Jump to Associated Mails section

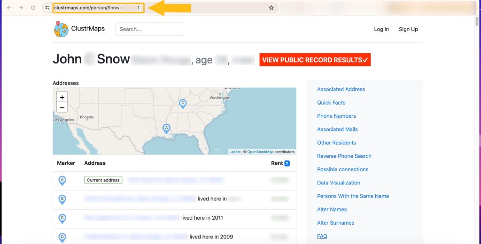pyautogui.click(x=337, y=130)
